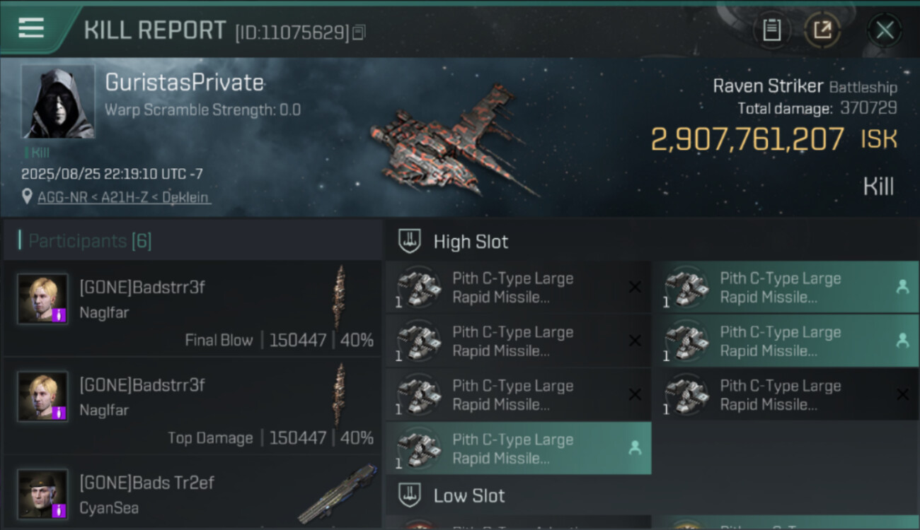Open the Final Blow Badstrr3f participant entry
The image size is (920, 530).
192,308
